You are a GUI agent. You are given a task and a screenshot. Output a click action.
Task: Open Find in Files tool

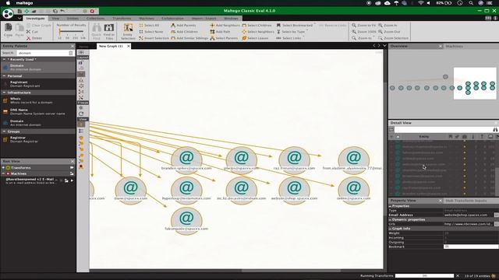pyautogui.click(x=109, y=31)
